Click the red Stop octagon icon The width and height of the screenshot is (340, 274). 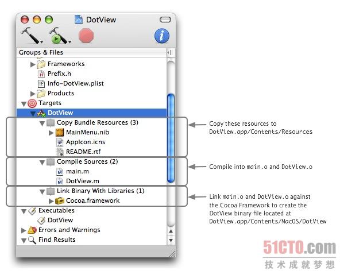point(86,36)
